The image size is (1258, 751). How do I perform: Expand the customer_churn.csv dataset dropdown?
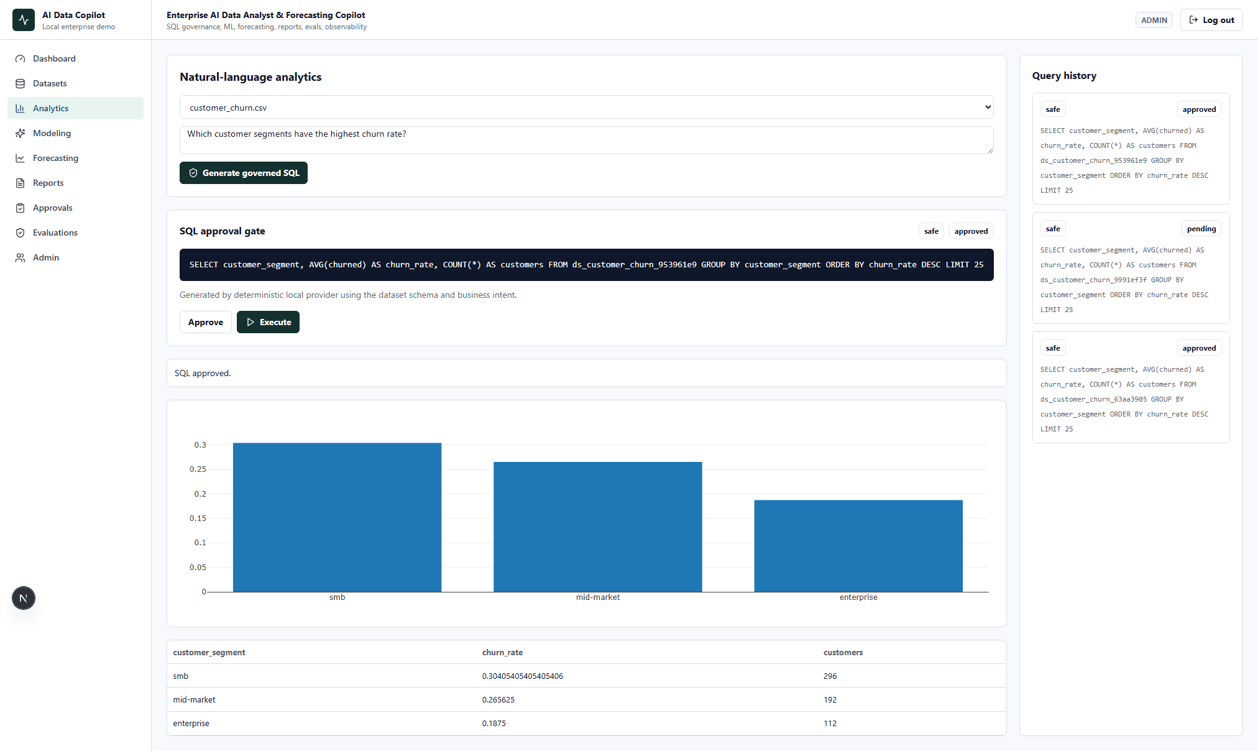[586, 107]
